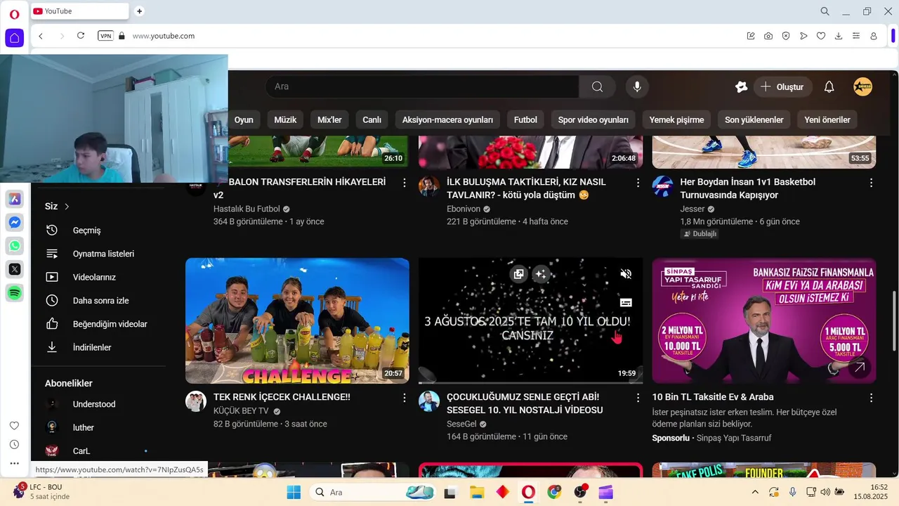Screen dimensions: 899x506
Task: Select 'Aksiyon-macera oyunları' filter chip
Action: (447, 119)
